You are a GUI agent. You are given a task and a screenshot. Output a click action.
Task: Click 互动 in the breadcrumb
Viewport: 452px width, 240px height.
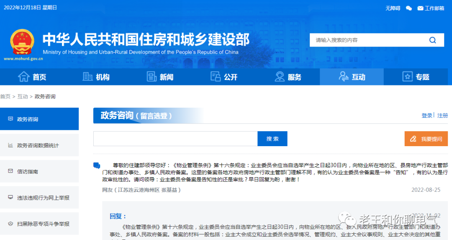23,96
